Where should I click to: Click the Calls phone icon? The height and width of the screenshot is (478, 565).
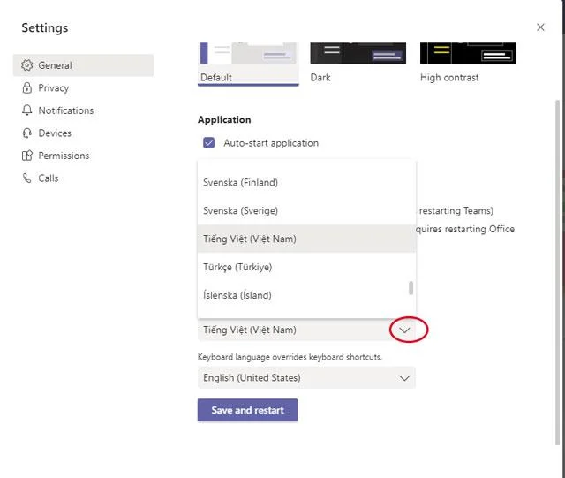[x=27, y=178]
